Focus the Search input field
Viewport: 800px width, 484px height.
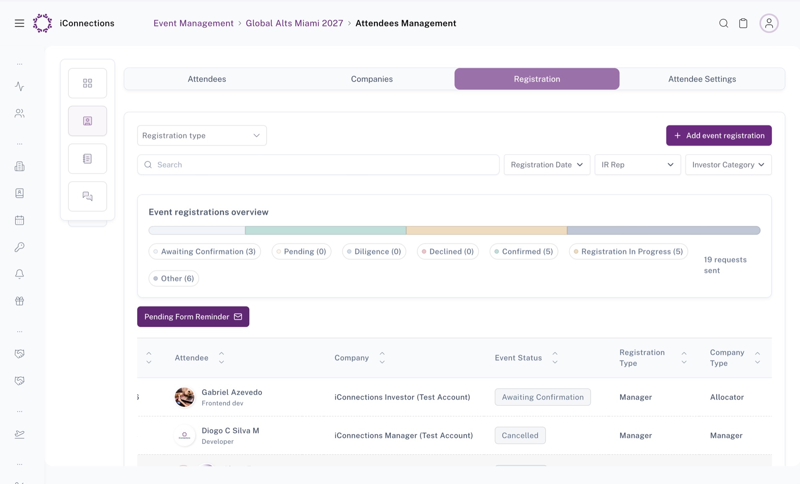tap(318, 165)
